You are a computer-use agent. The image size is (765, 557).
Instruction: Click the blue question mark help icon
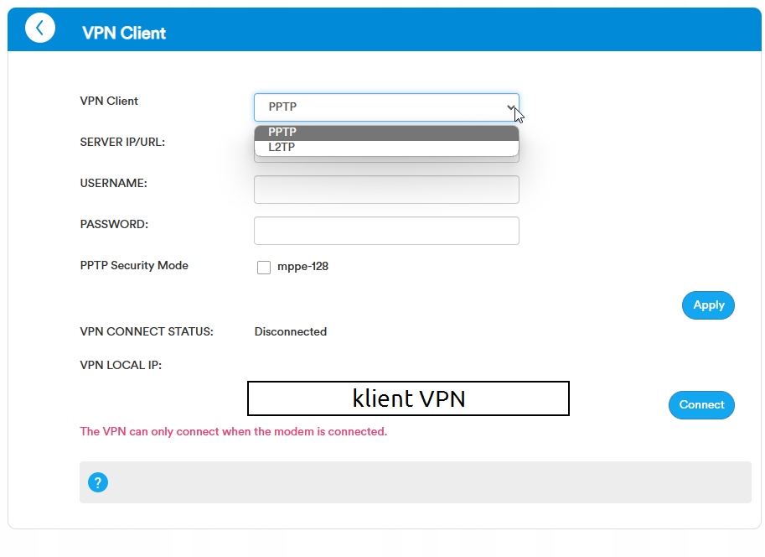98,482
